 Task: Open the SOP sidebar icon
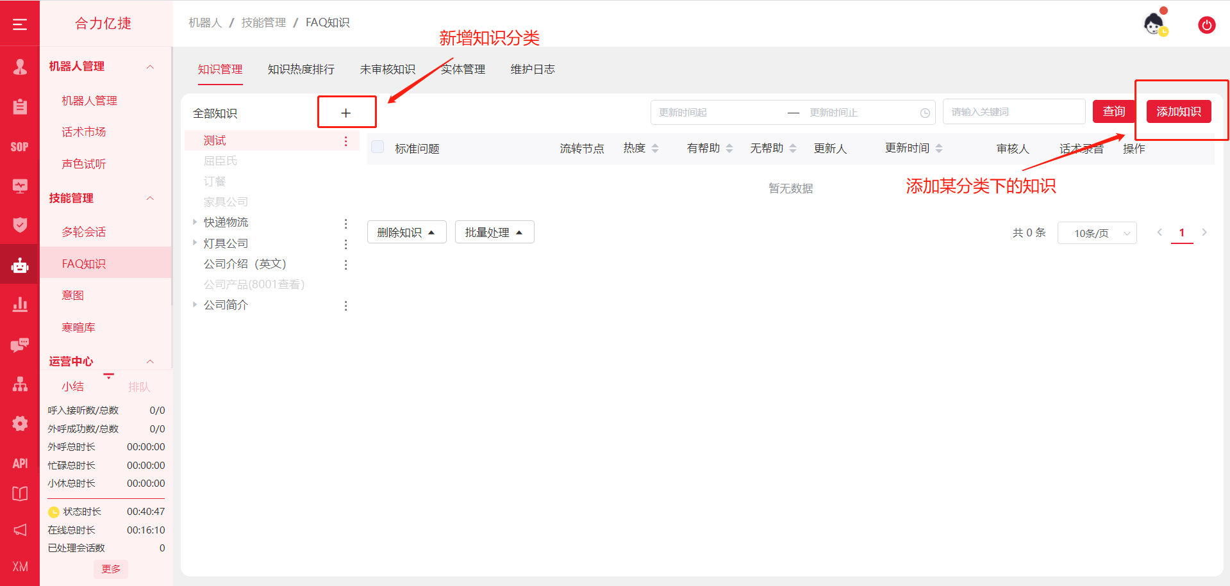click(x=20, y=147)
